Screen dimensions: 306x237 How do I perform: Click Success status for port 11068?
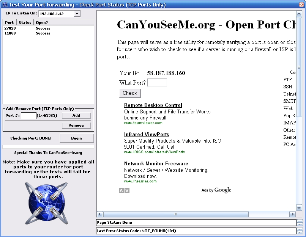click(43, 33)
